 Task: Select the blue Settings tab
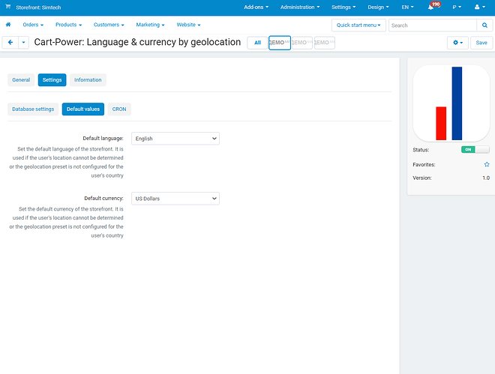point(52,79)
